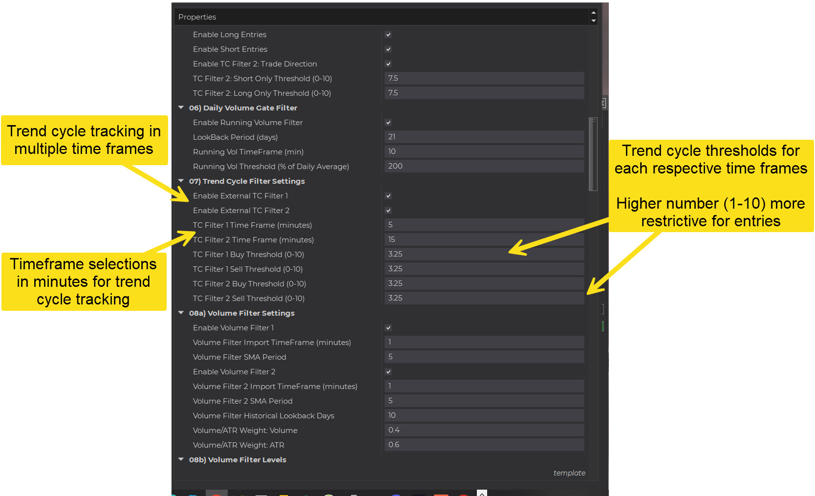Select the LookBack Period (days) value field

pyautogui.click(x=484, y=137)
